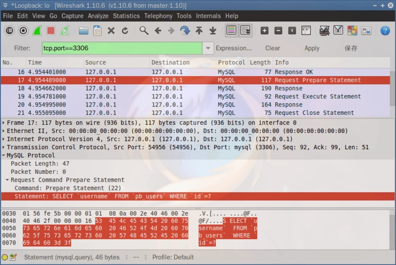Viewport: 396px width, 265px height.
Task: Stop the running capture with red square
Action: click(51, 31)
